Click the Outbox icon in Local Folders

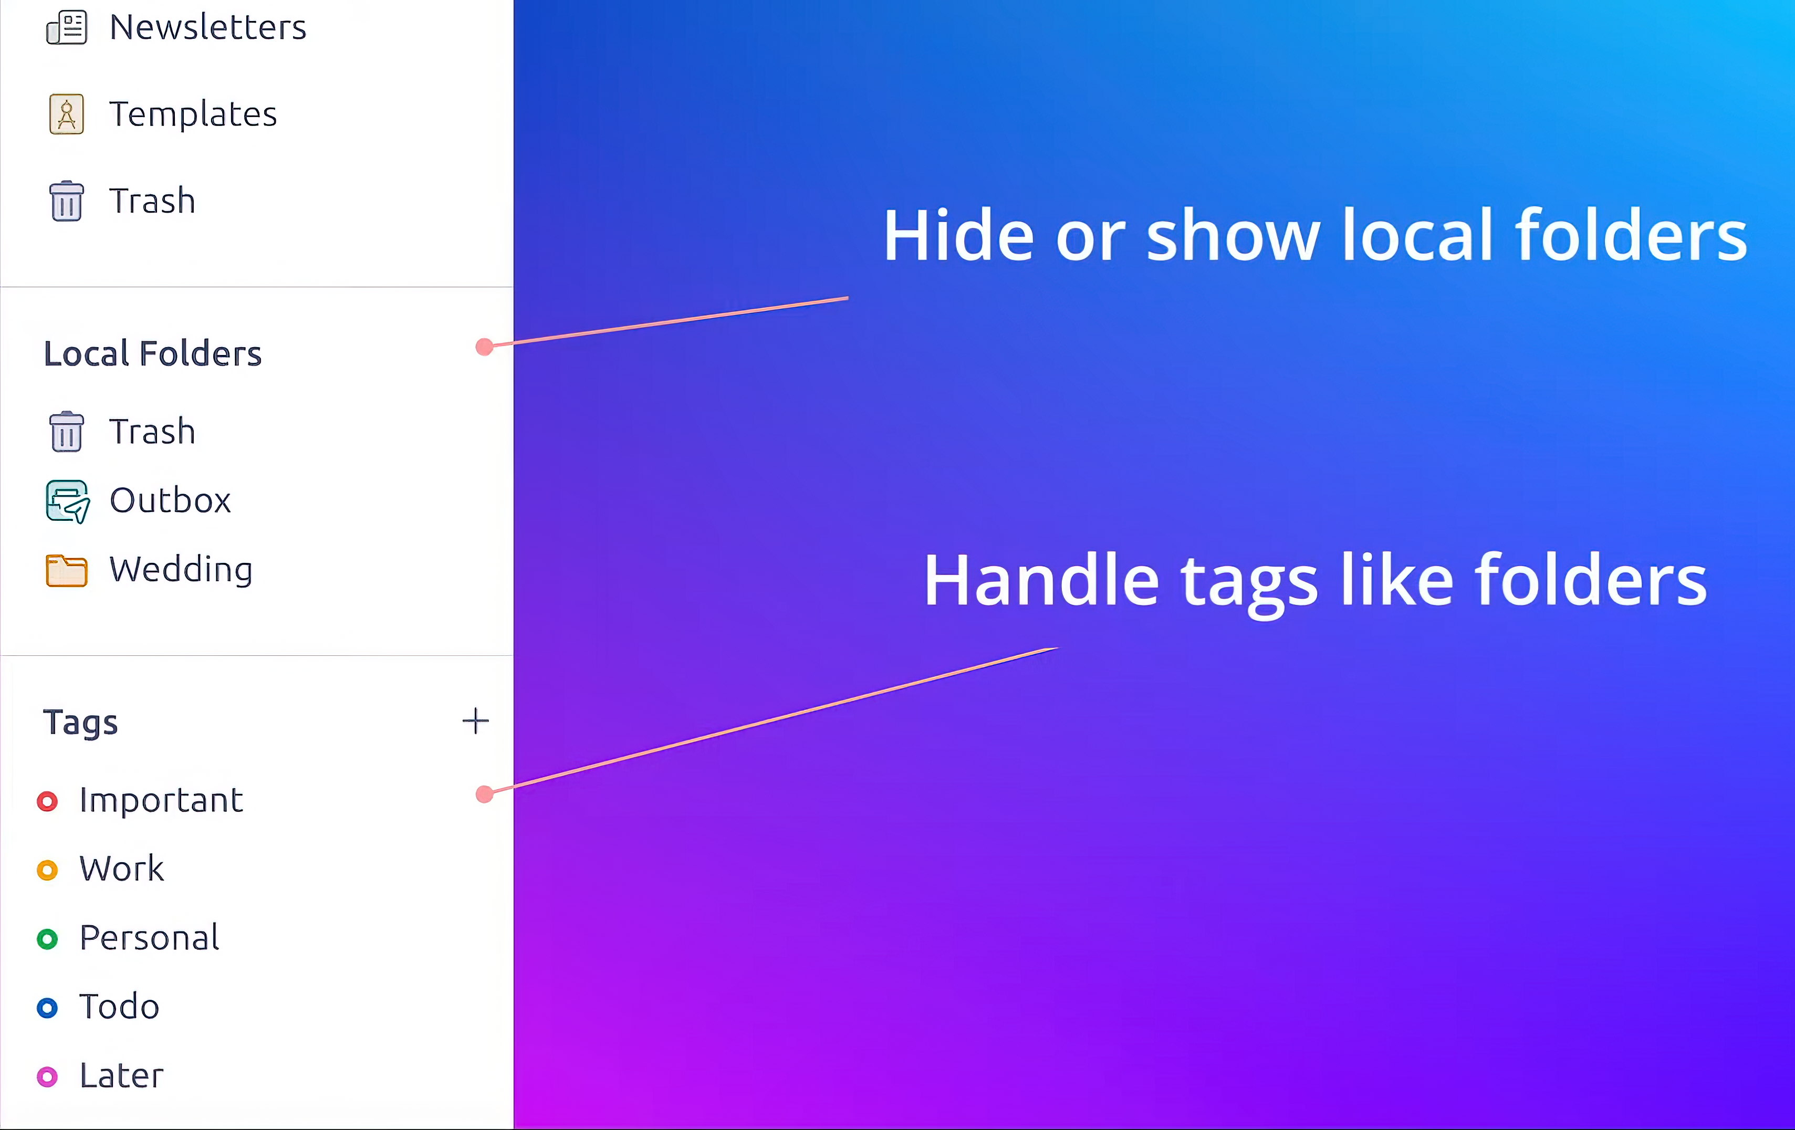click(x=65, y=500)
